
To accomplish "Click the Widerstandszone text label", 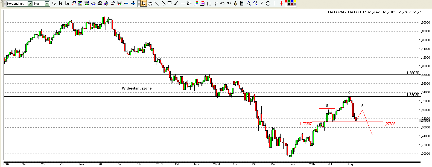I will pyautogui.click(x=137, y=88).
